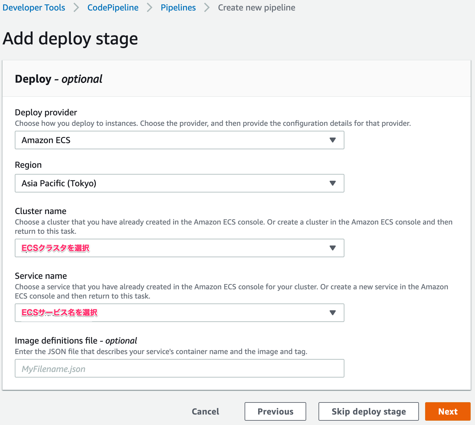The image size is (475, 425).
Task: Click the Add deploy stage heading
Action: (x=70, y=39)
